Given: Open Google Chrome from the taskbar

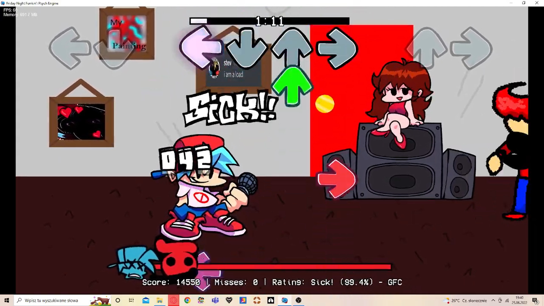Looking at the screenshot, I should pyautogui.click(x=187, y=300).
